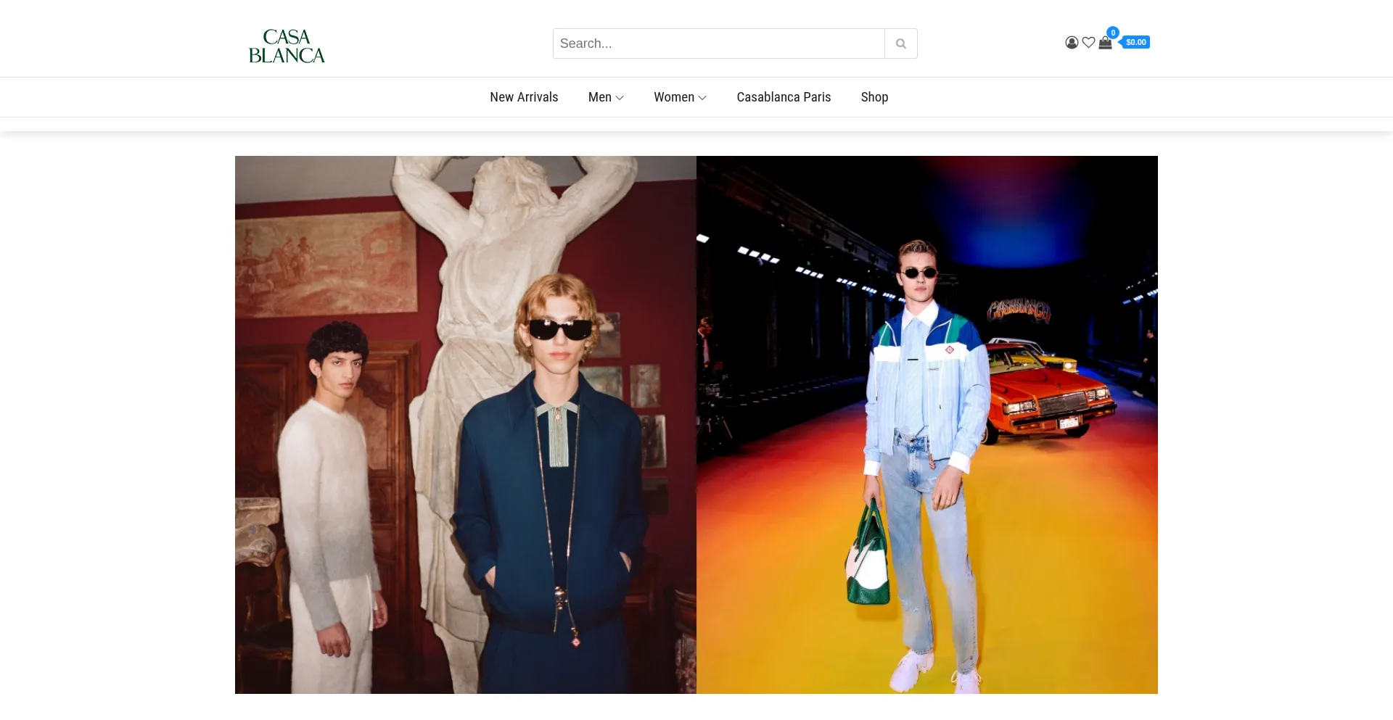The width and height of the screenshot is (1393, 720).
Task: Click the Casablanca logo
Action: 287,46
